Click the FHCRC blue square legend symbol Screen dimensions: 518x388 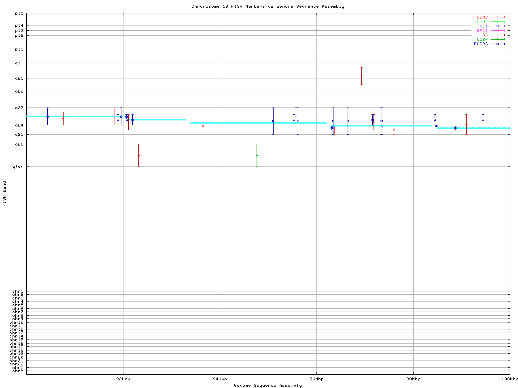pyautogui.click(x=497, y=44)
